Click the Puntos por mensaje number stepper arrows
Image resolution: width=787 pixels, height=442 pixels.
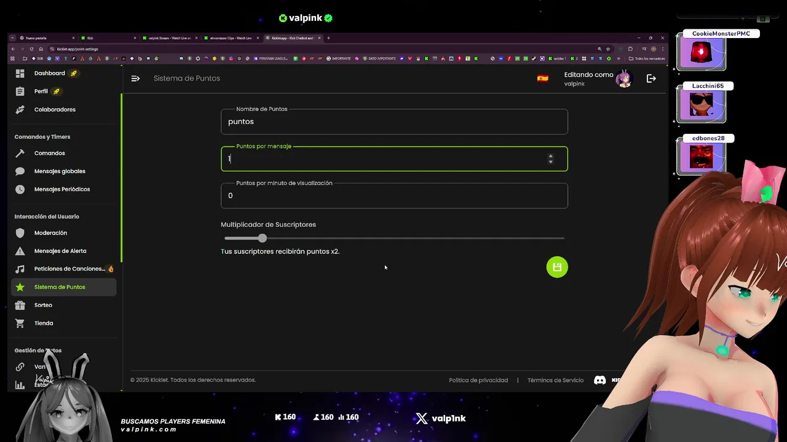(x=550, y=159)
